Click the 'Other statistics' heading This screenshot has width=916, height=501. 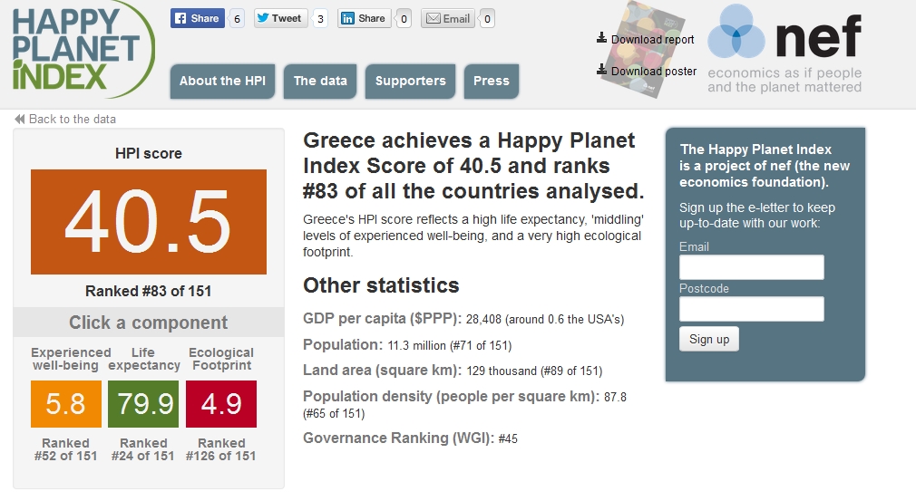point(381,285)
